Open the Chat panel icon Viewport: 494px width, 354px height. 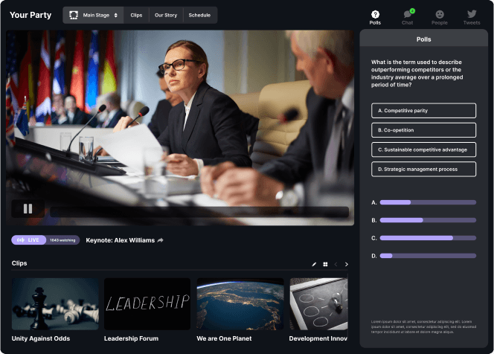click(x=408, y=16)
